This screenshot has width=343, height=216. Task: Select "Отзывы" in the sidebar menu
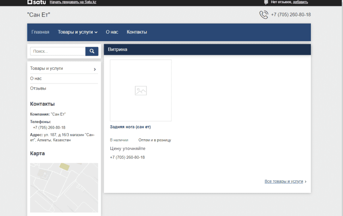point(38,88)
